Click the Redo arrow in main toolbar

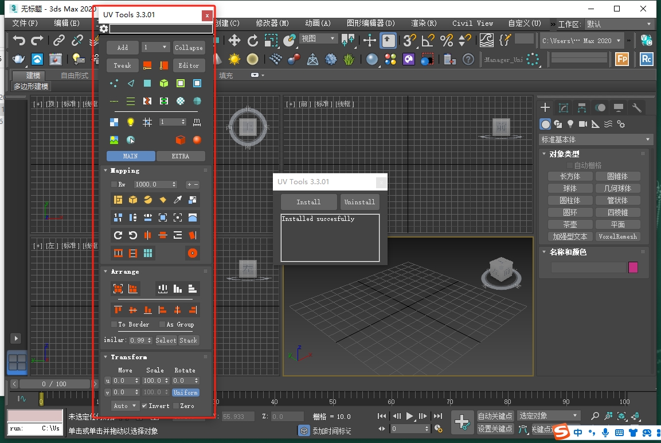point(37,41)
